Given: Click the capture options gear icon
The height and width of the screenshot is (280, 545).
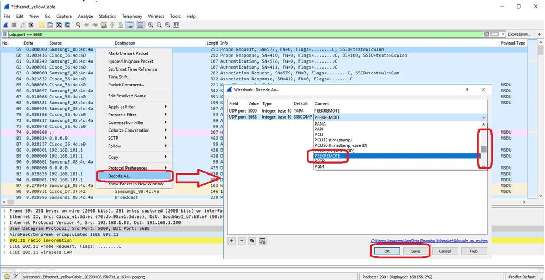Looking at the screenshot, I should (31, 25).
